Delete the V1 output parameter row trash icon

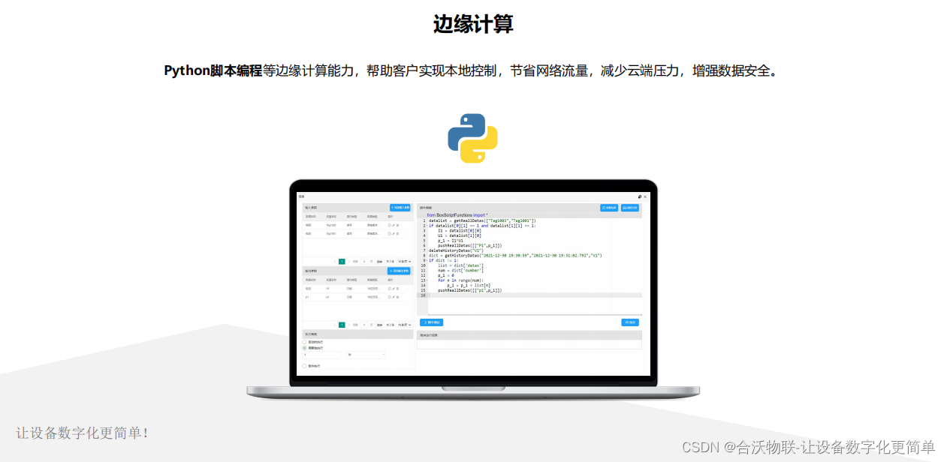pyautogui.click(x=397, y=288)
